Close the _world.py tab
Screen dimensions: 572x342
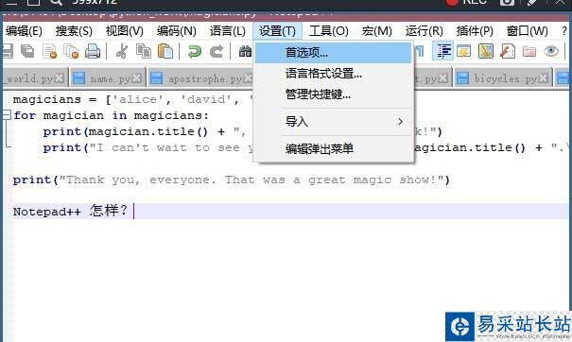tap(60, 78)
